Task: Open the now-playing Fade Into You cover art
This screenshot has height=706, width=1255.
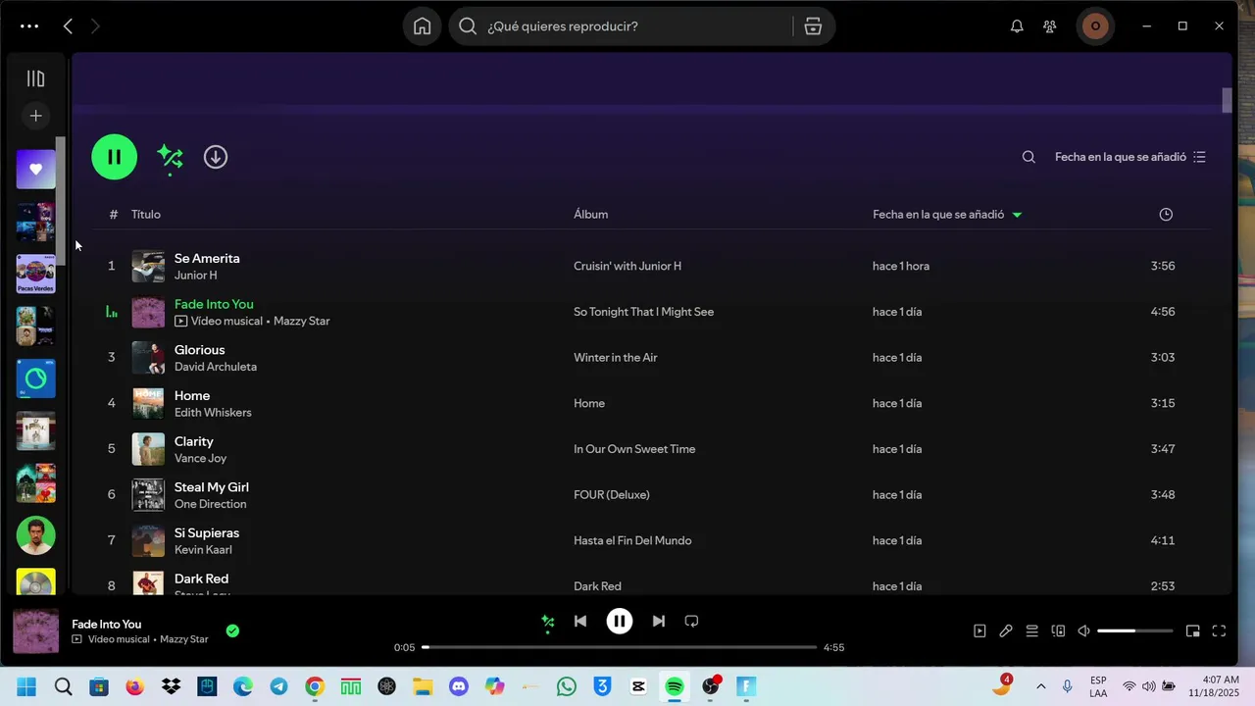Action: pyautogui.click(x=35, y=631)
